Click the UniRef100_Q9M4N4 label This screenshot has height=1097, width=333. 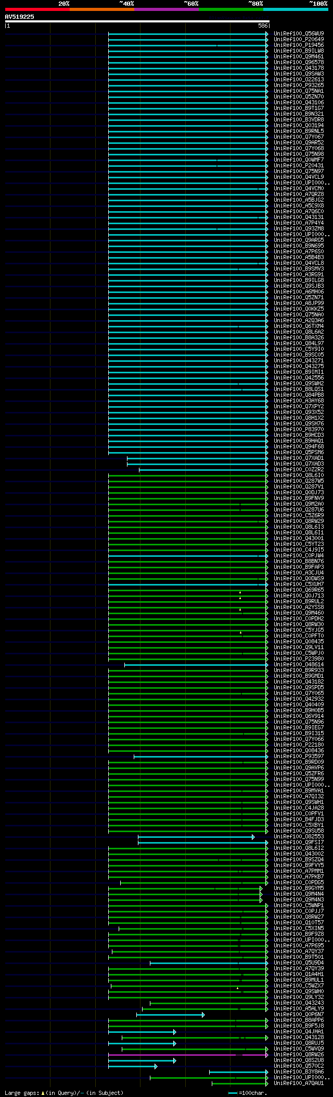[299, 894]
